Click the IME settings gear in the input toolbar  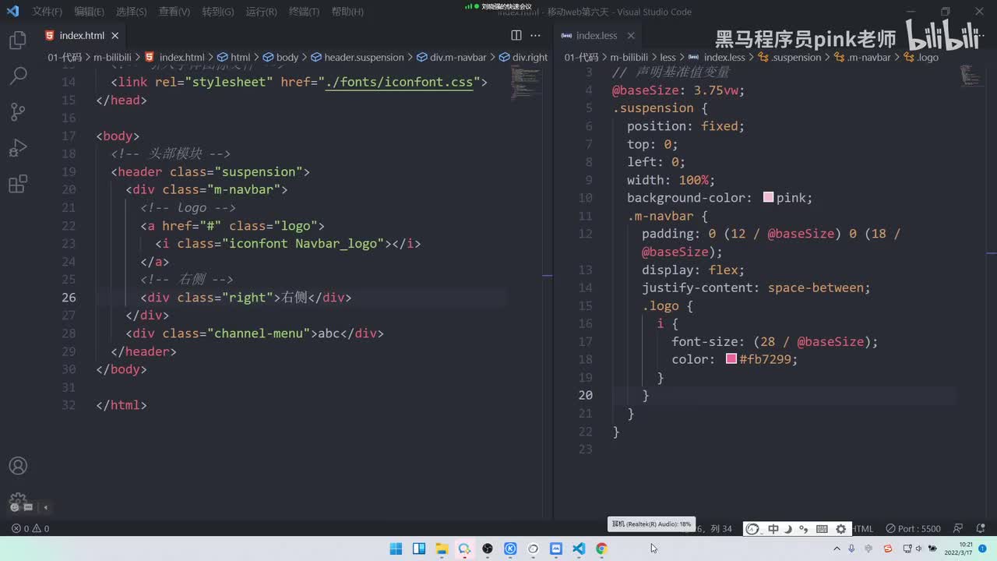point(840,529)
